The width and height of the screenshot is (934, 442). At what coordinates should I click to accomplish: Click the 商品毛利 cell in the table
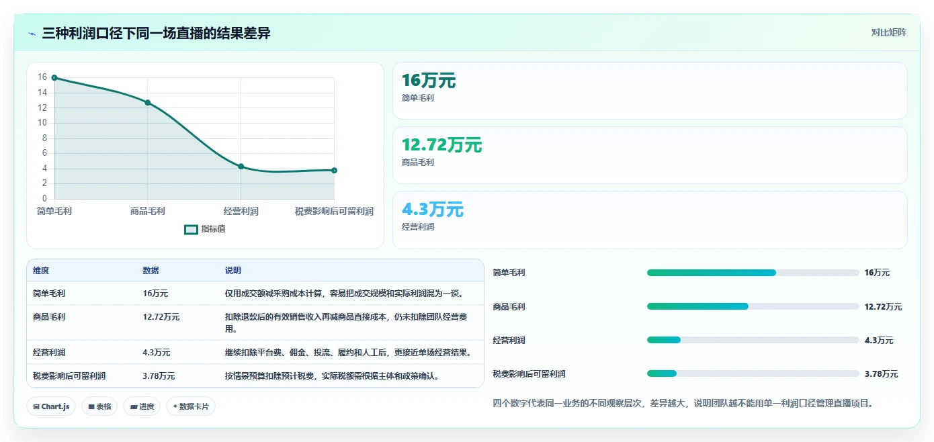49,316
